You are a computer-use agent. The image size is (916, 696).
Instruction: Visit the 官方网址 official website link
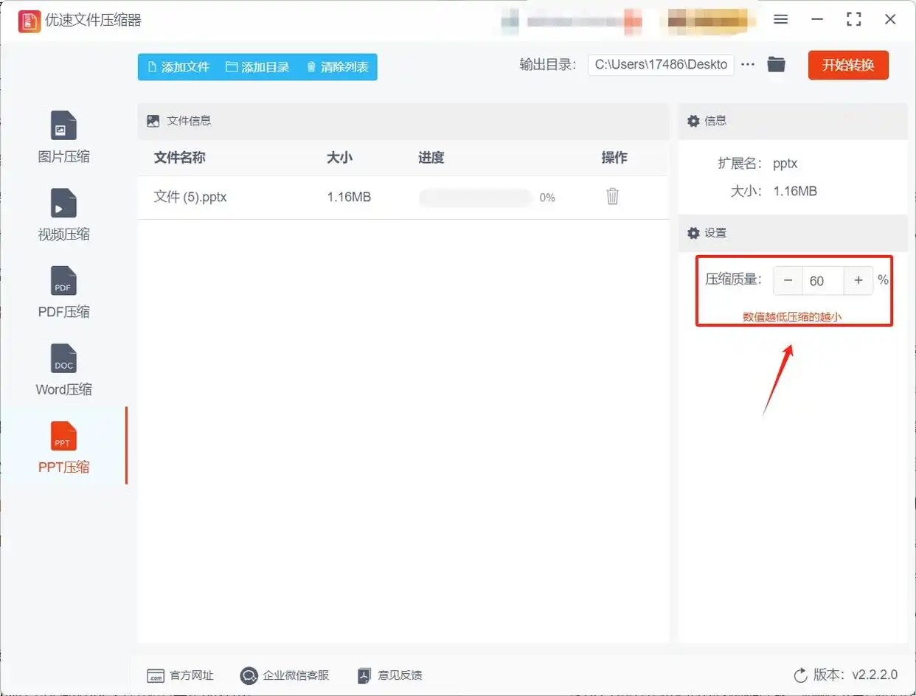pyautogui.click(x=180, y=675)
